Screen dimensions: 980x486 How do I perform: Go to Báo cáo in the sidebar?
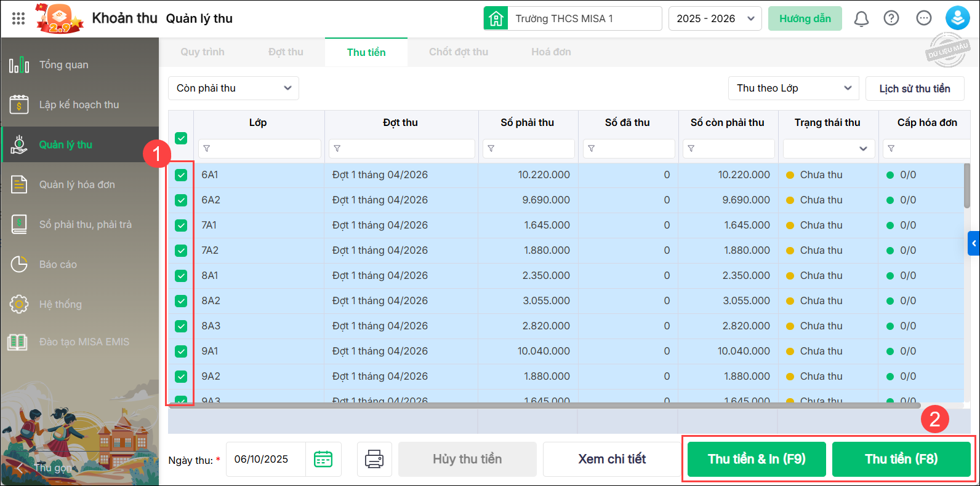coord(58,264)
